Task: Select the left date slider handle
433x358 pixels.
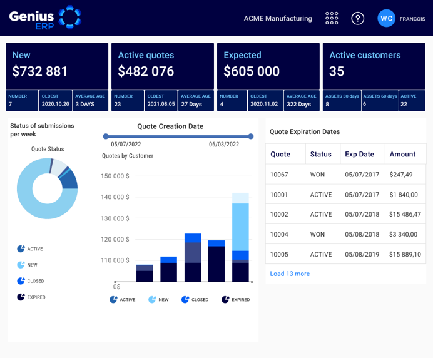Action: (x=106, y=136)
